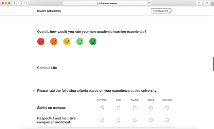This screenshot has width=214, height=129.
Task: Choose the orange sad face rating
Action: point(54,41)
